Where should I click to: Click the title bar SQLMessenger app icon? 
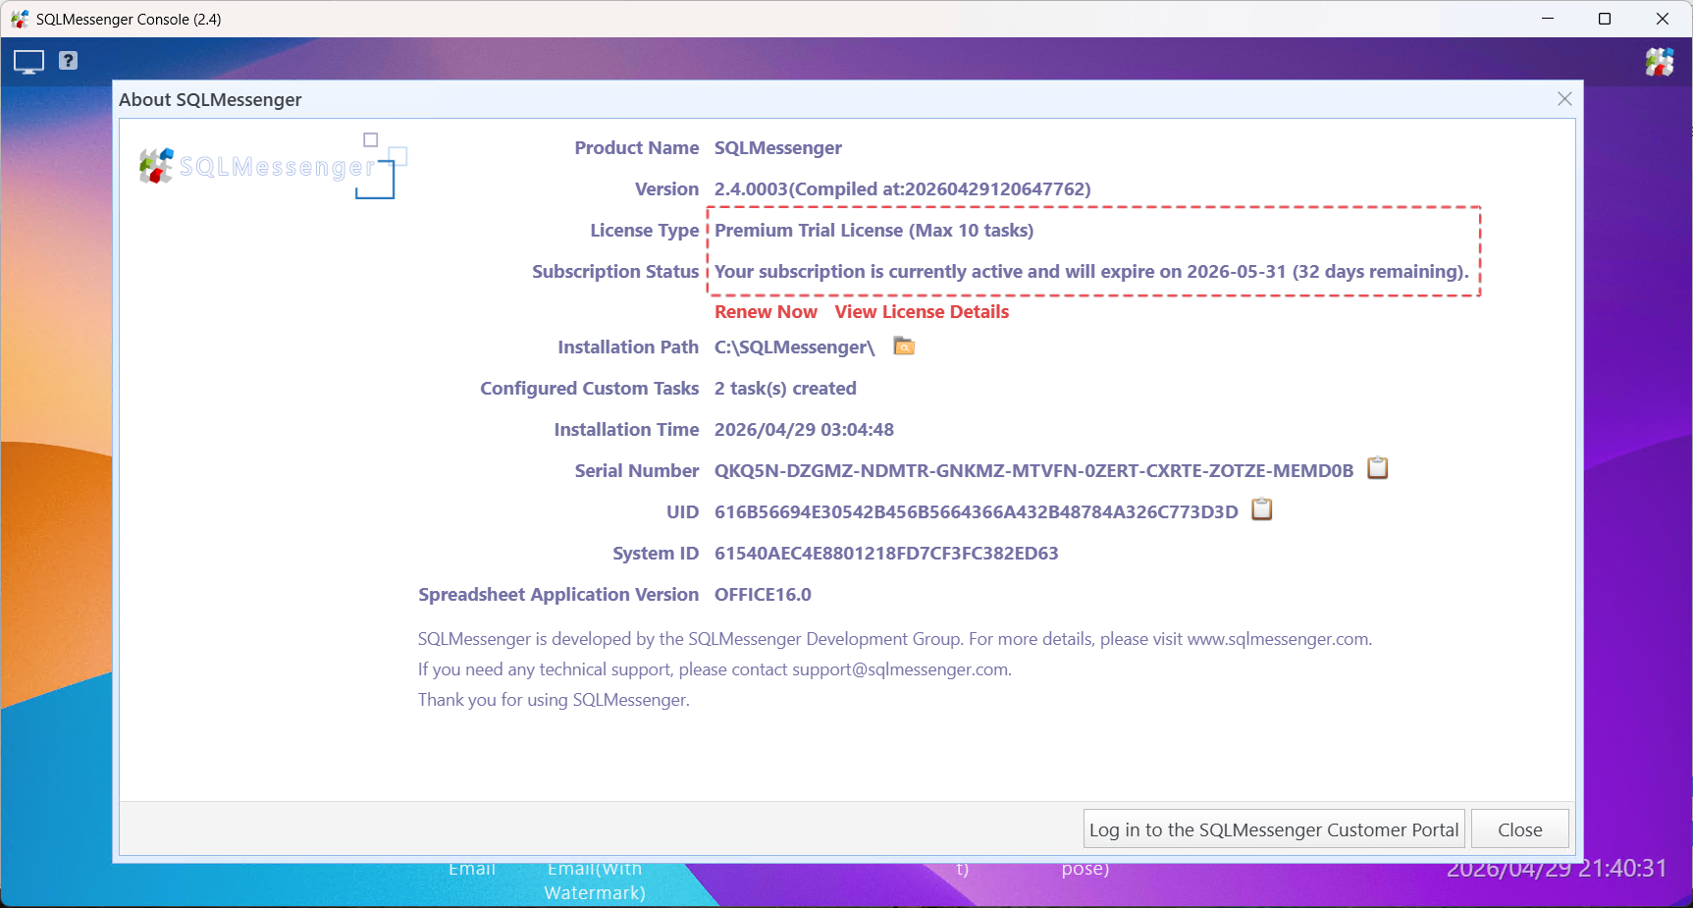pos(20,19)
